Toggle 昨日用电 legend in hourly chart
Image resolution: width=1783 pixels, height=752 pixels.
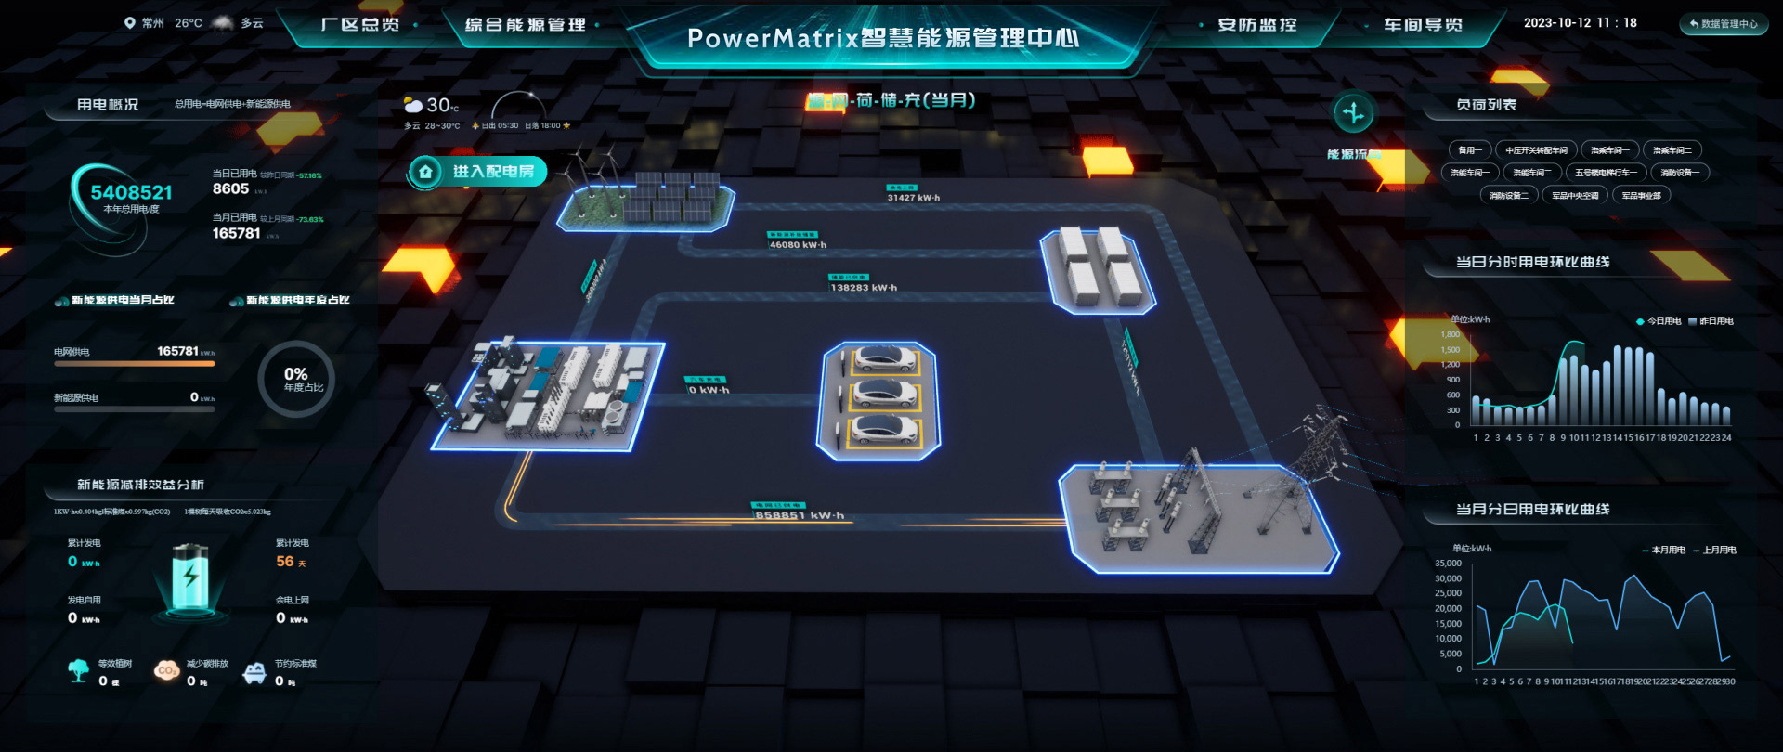[1711, 321]
